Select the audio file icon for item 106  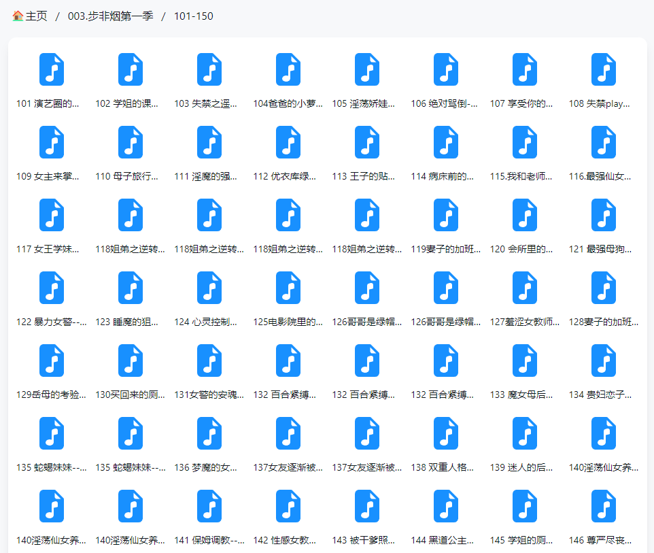coord(446,69)
